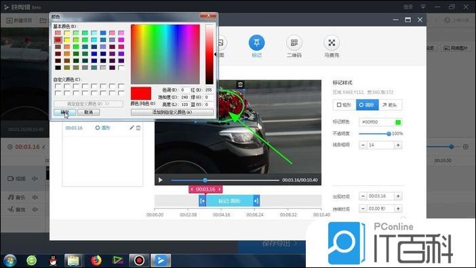Mute the 视频 video track
476x268 pixels.
point(35,178)
